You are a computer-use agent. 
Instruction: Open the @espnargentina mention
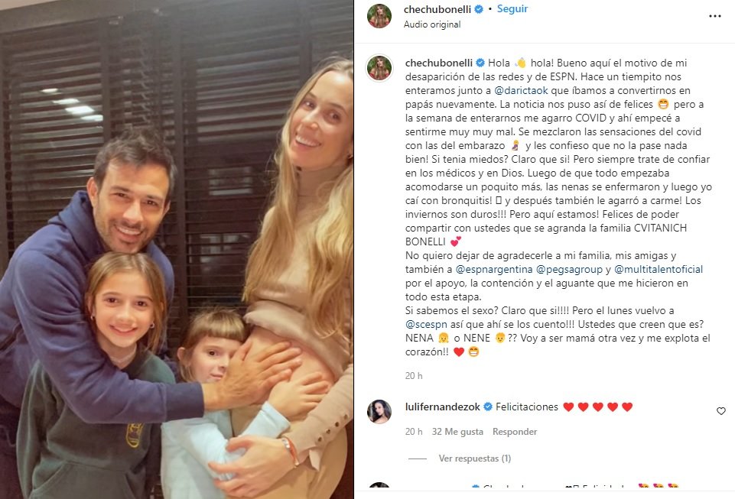click(x=494, y=270)
